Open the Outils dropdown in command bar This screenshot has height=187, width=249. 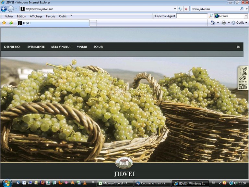click(239, 23)
